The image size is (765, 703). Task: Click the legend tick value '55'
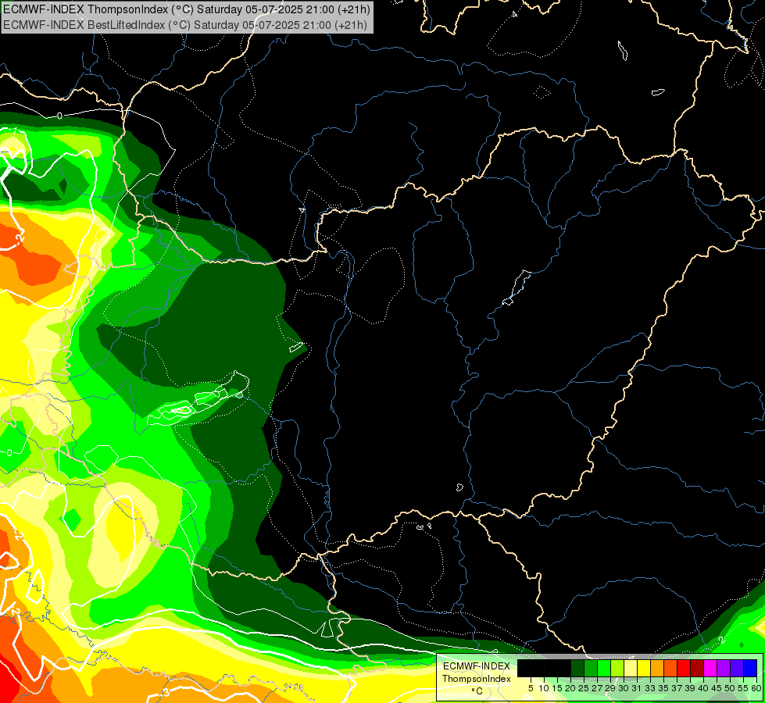point(743,688)
